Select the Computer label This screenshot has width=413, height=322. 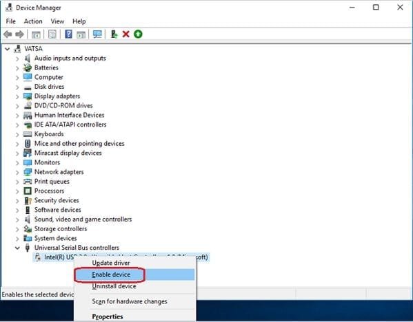point(49,77)
